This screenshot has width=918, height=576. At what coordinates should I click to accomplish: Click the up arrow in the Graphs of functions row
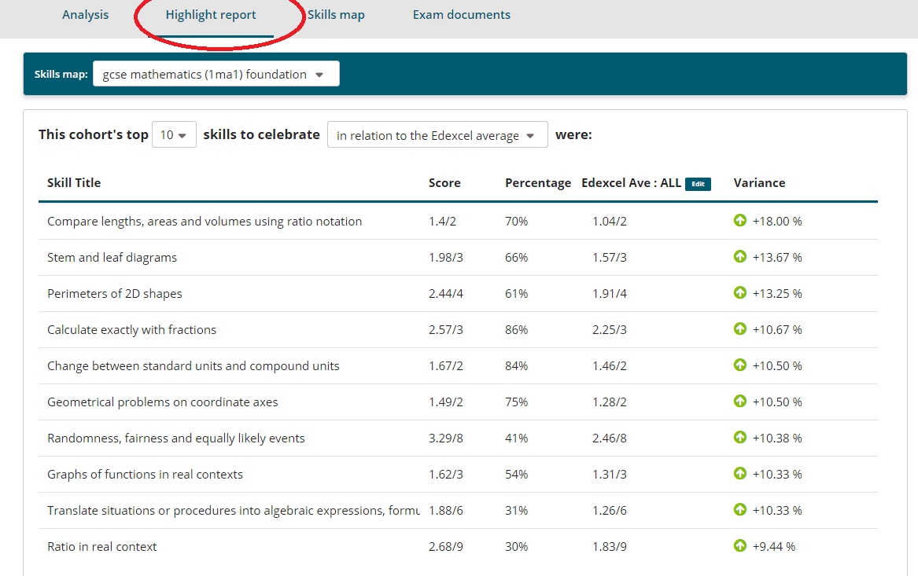[740, 473]
